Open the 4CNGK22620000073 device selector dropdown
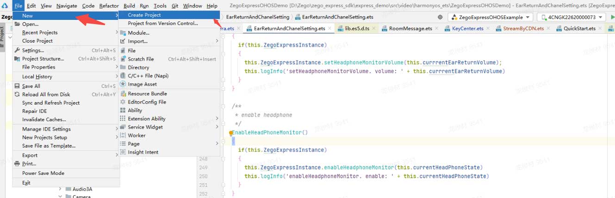Image resolution: width=615 pixels, height=198 pixels. [572, 17]
